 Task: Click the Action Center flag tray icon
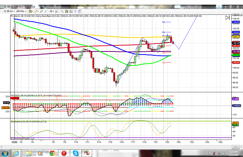point(210,153)
